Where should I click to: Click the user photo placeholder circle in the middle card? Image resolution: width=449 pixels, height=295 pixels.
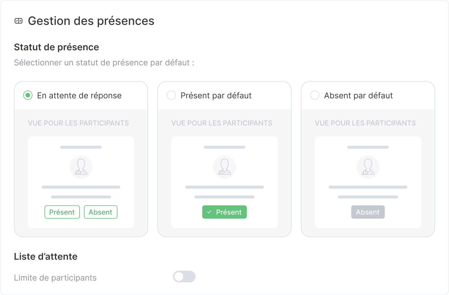(x=224, y=167)
